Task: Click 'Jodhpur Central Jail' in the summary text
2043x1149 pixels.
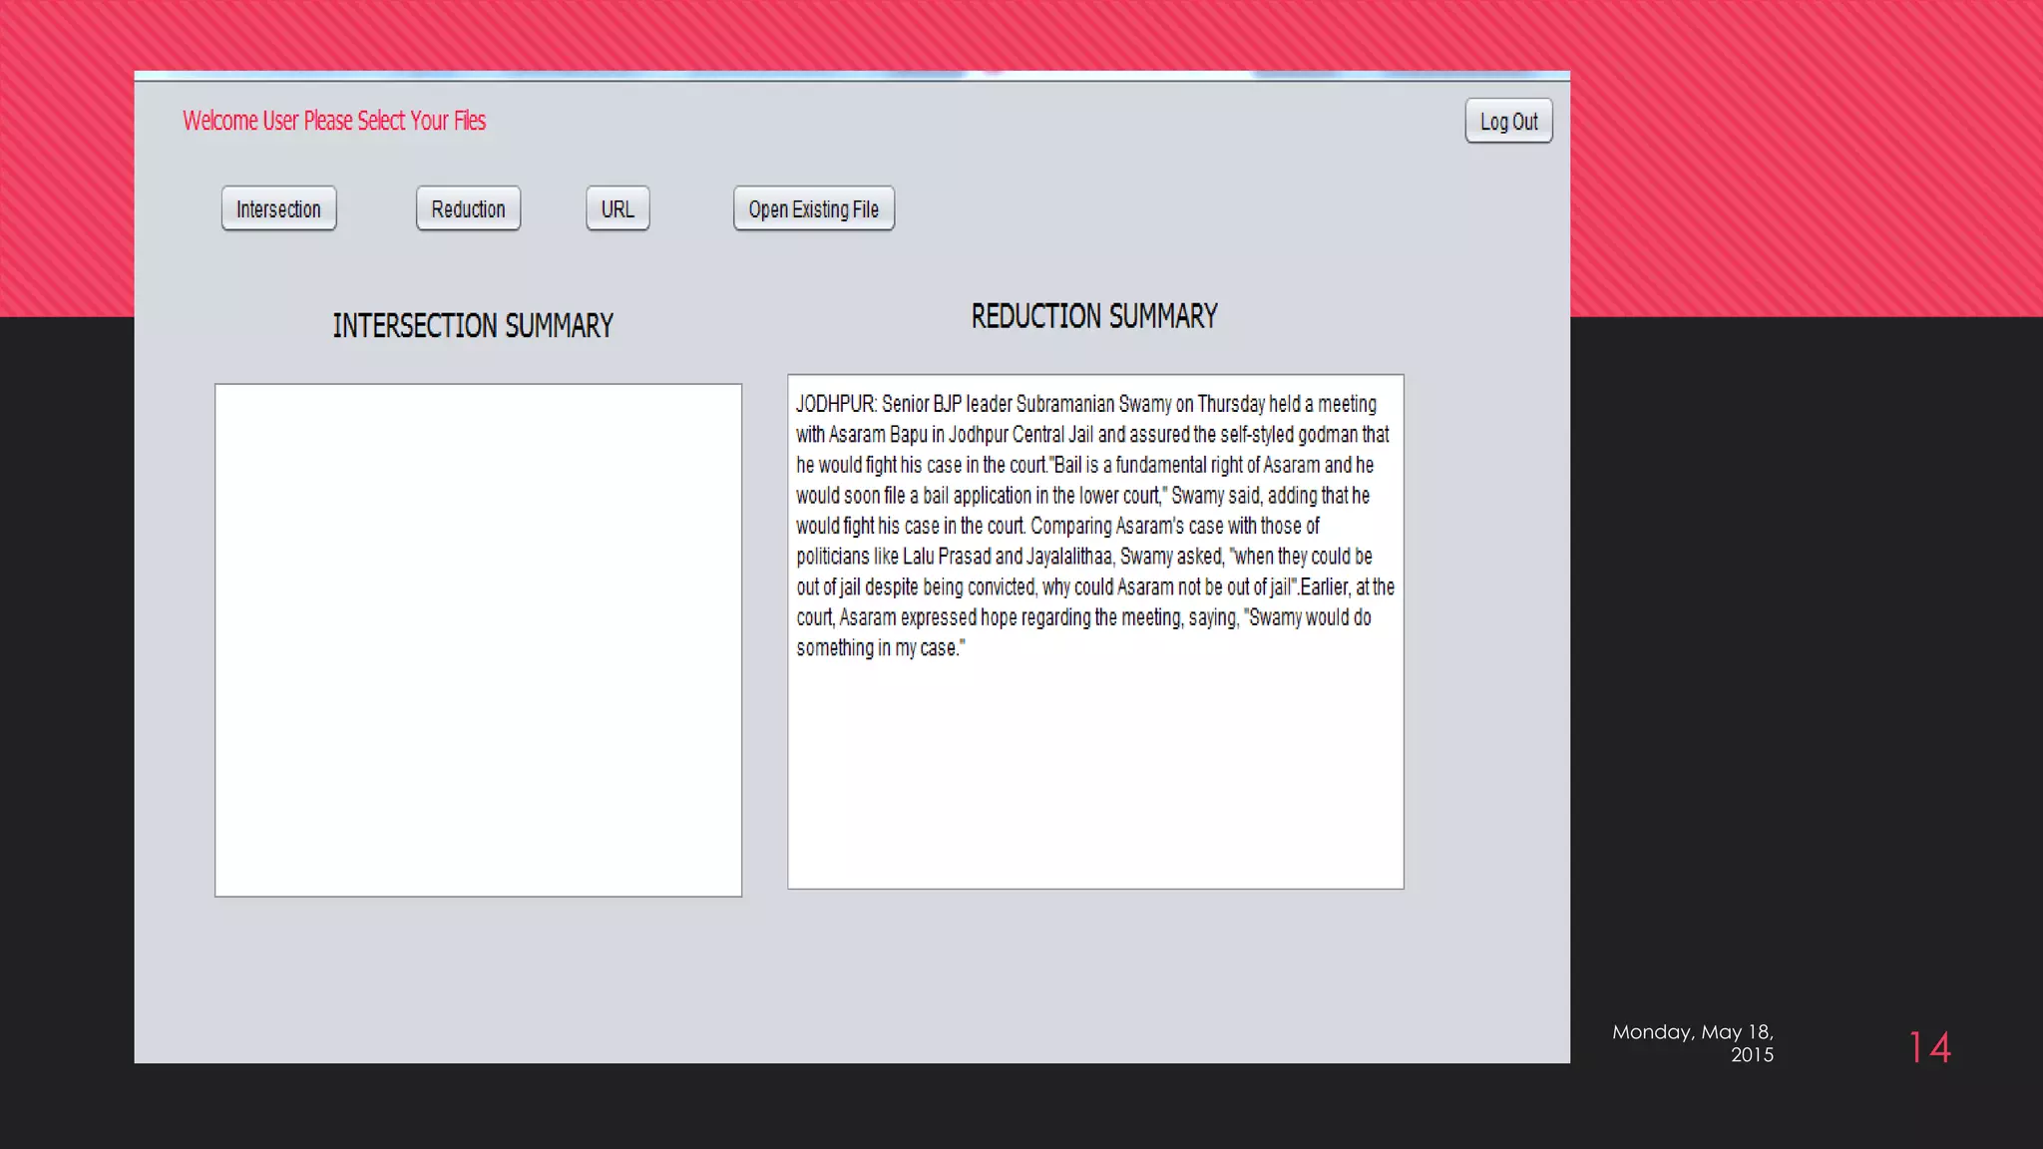Action: pyautogui.click(x=1021, y=435)
